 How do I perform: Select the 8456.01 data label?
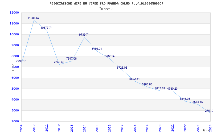click(97, 49)
